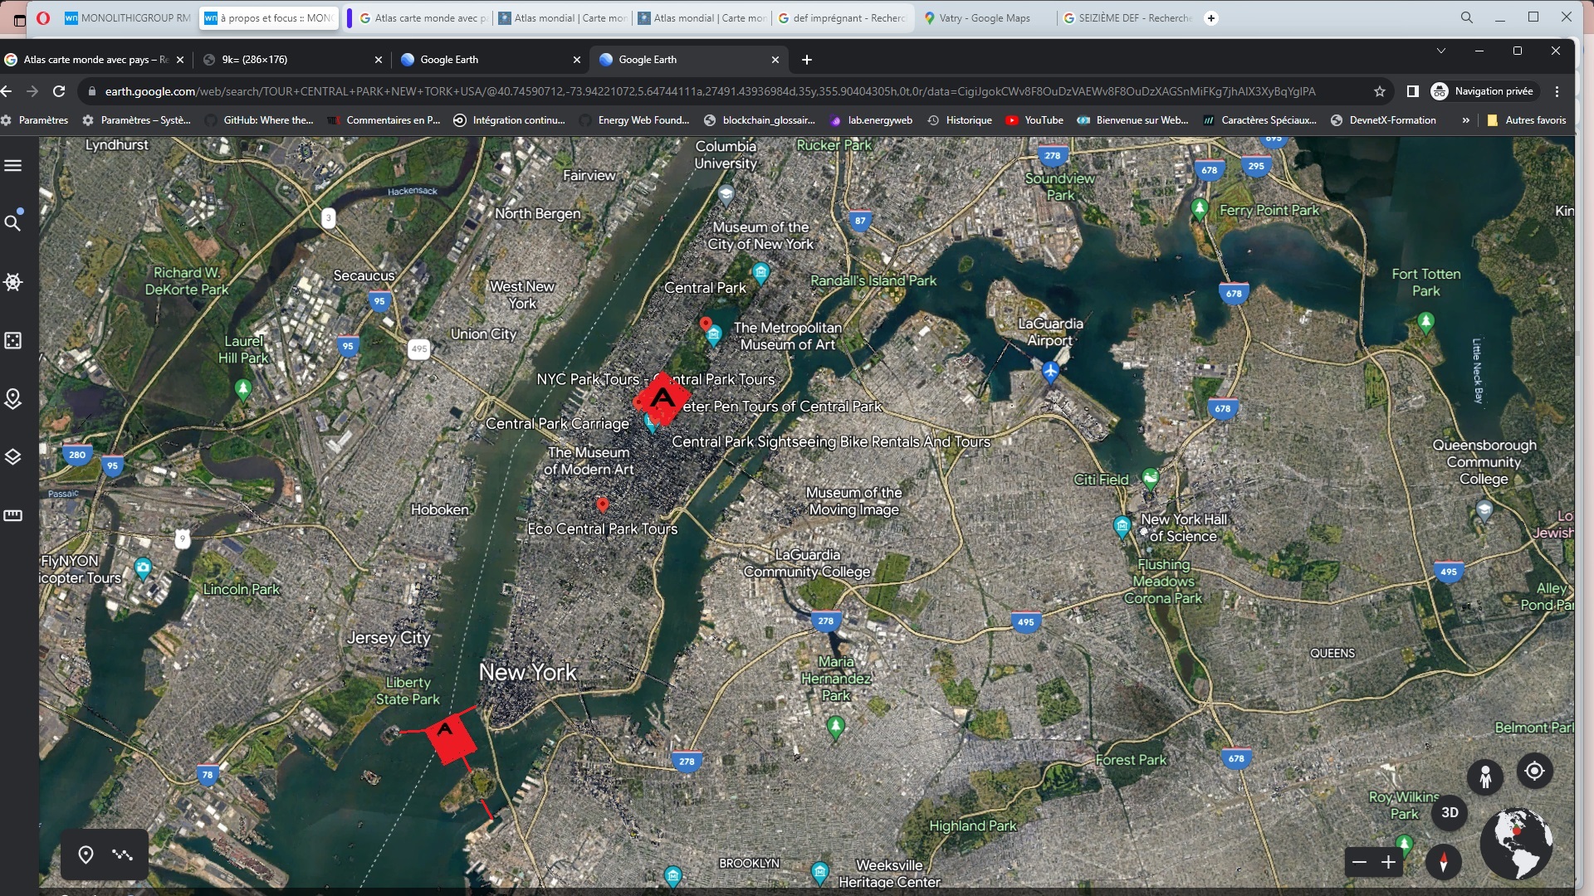The image size is (1594, 896).
Task: Click the globe overview thumbnail
Action: (1516, 843)
